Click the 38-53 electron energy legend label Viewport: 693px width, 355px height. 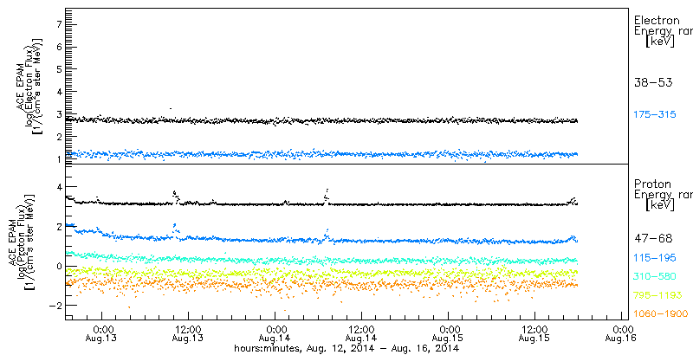click(653, 82)
